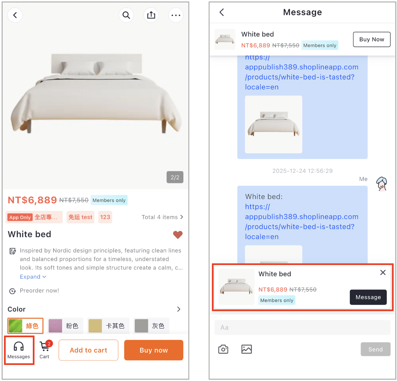Screen dimensions: 397x381
Task: Open the three-dot more options menu
Action: pos(176,15)
